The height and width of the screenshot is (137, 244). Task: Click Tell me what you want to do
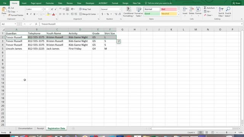(158, 3)
